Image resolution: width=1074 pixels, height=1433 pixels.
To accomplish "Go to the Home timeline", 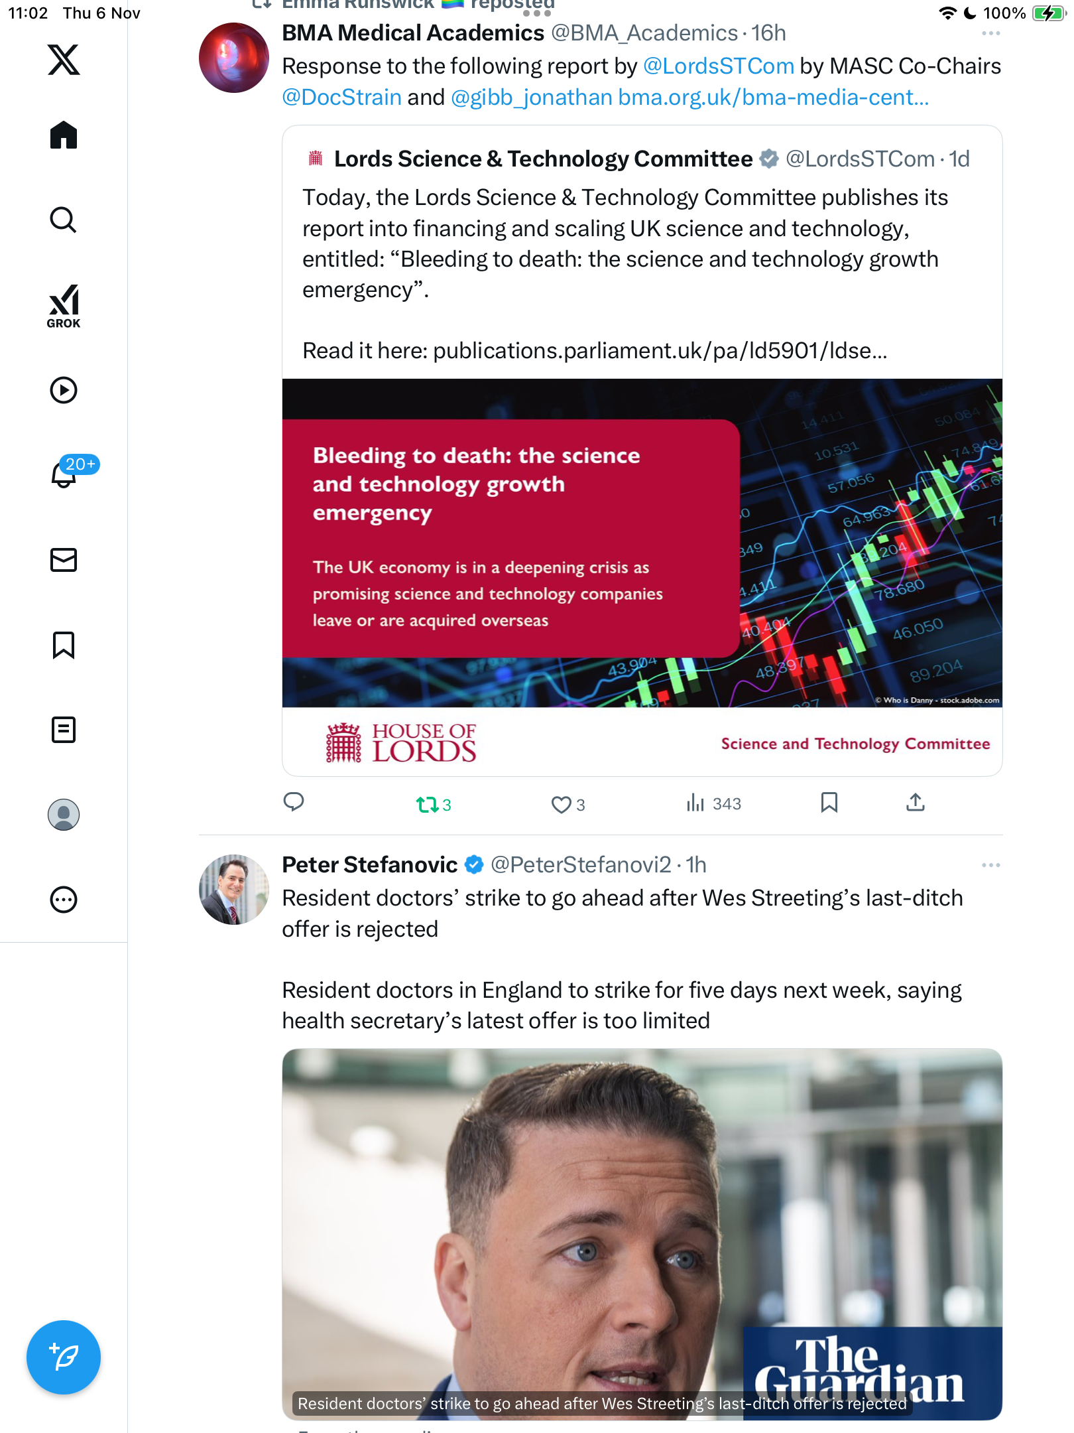I will (64, 135).
